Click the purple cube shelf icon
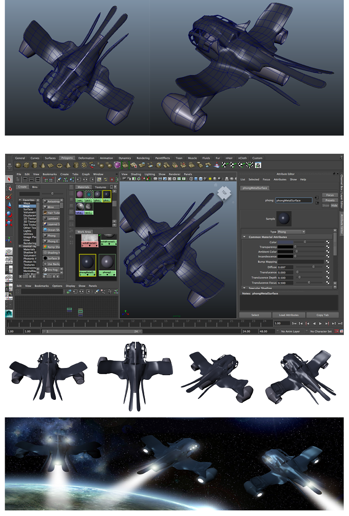This screenshot has width=349, height=516. (118, 165)
